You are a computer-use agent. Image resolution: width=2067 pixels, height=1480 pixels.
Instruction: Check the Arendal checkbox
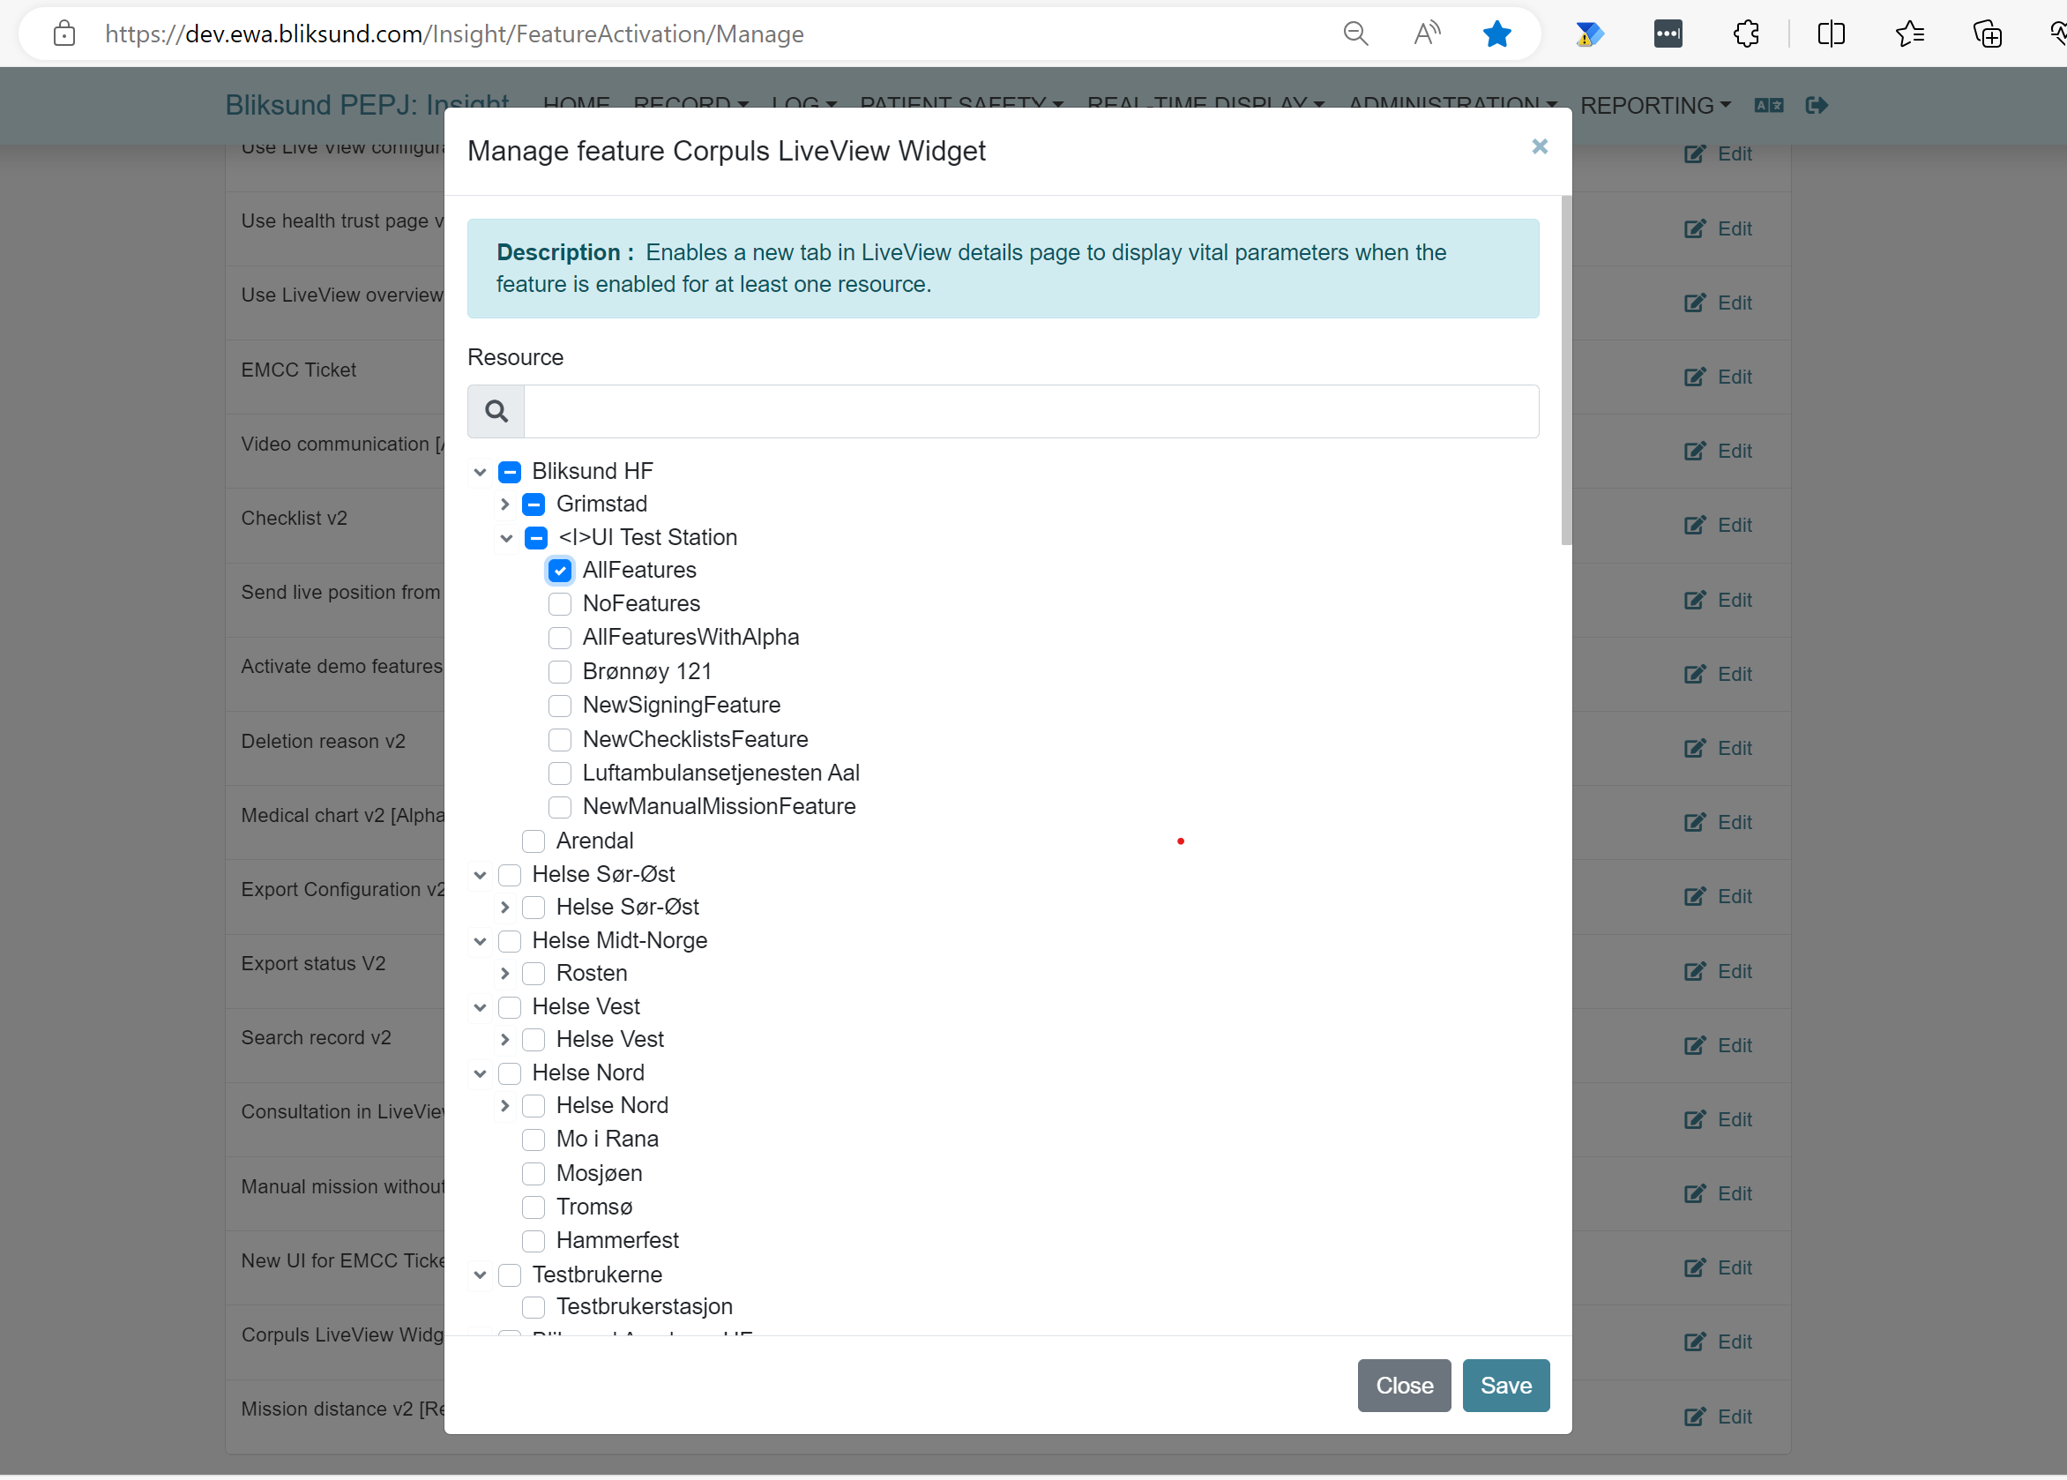(x=533, y=841)
